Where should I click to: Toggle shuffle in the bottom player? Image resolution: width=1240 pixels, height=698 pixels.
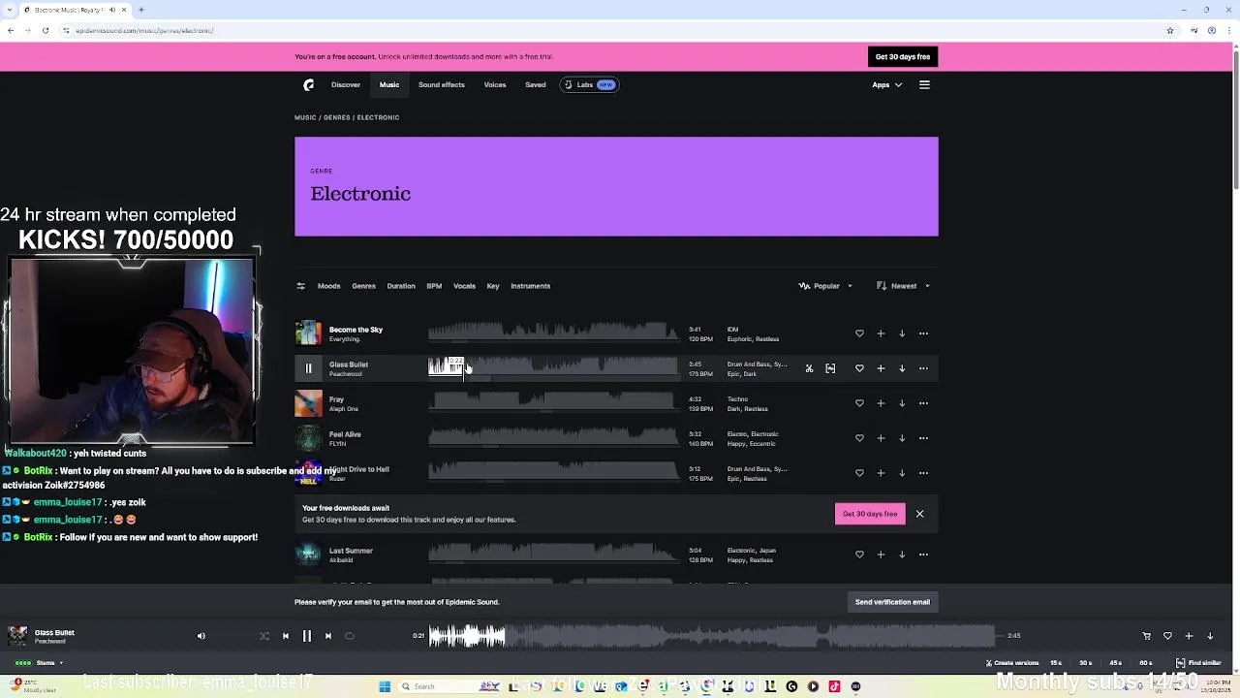pos(264,636)
